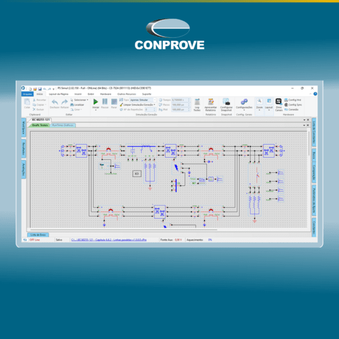Switch to the Inserir ribbon tab
Screen dimensions: 339x339
[x=78, y=94]
